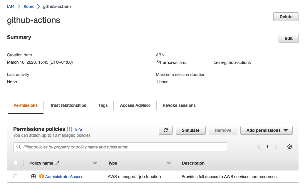Sort by Type column arrow
This screenshot has height=186, width=305.
(x=168, y=163)
